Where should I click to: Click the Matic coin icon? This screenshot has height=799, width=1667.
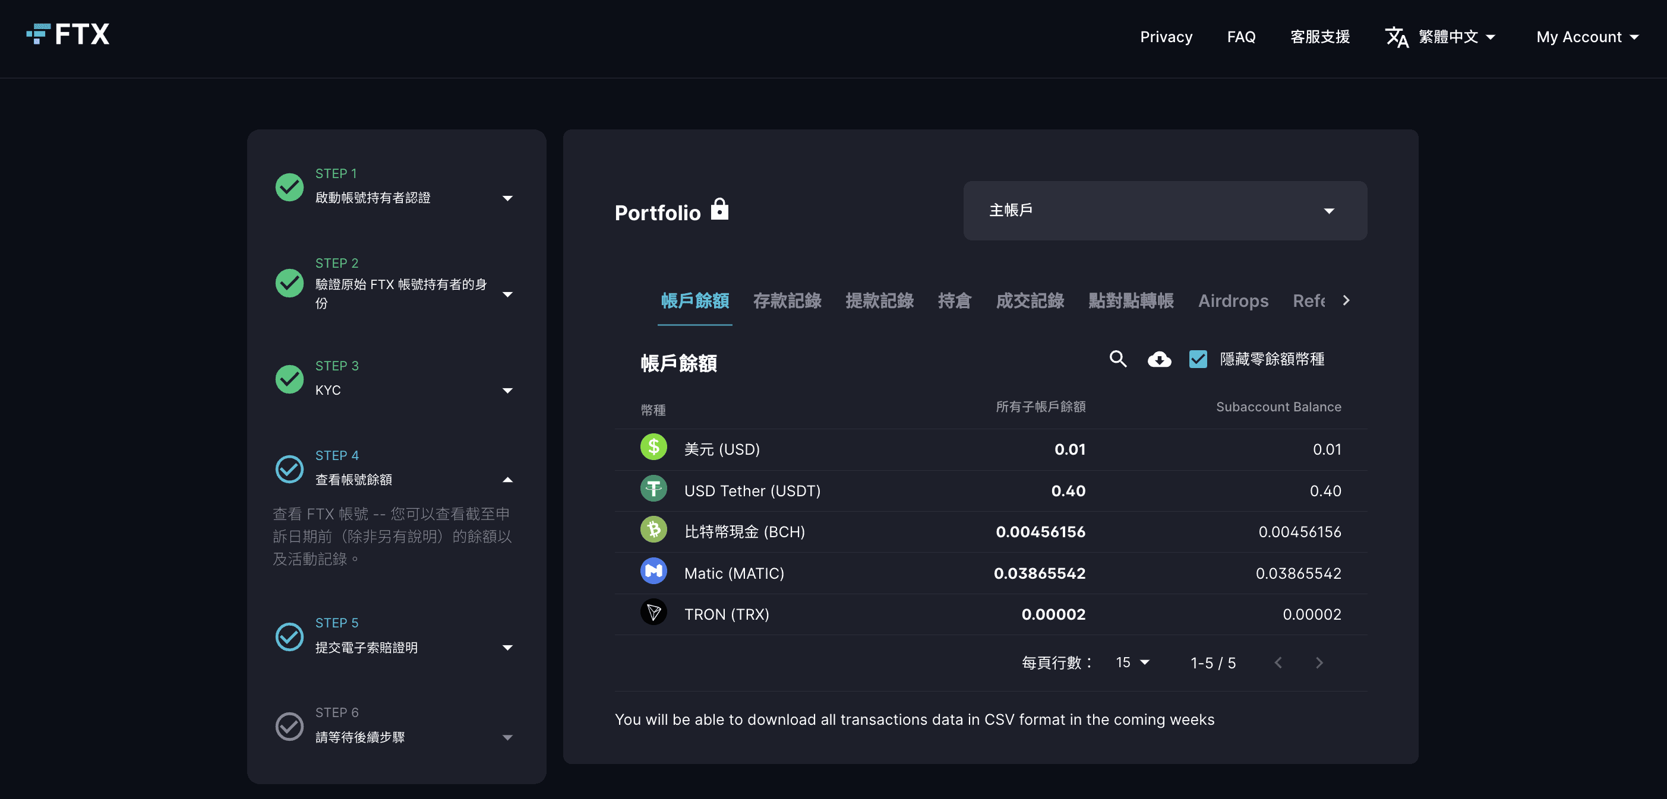point(653,572)
